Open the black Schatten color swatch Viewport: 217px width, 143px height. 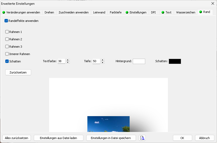[175, 61]
